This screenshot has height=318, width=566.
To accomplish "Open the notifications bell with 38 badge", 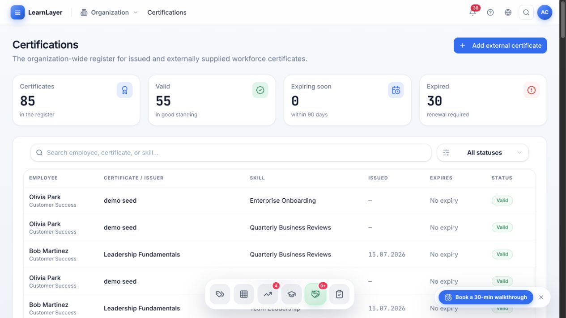I will point(472,13).
